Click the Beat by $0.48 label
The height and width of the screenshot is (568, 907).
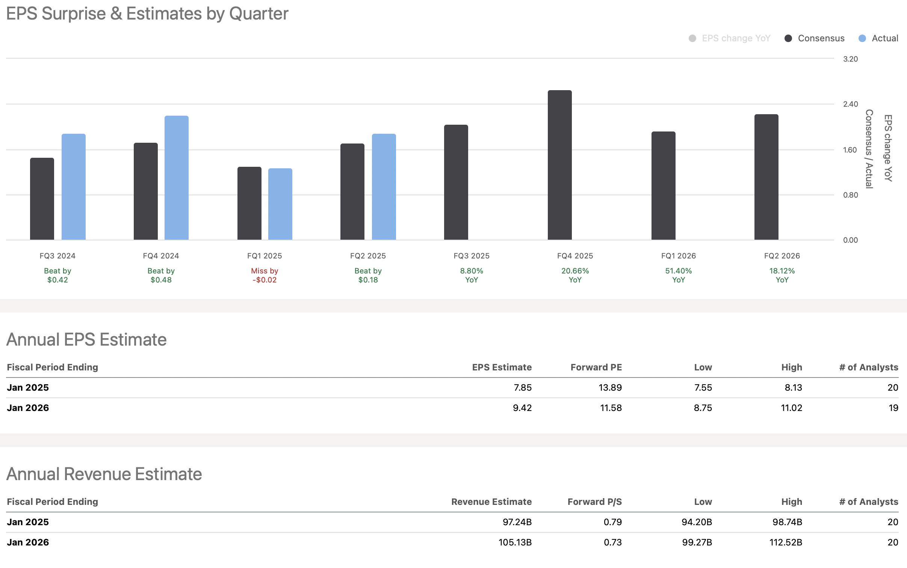[161, 275]
